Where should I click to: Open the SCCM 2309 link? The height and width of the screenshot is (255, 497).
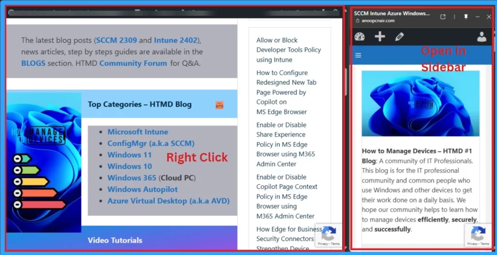coord(116,40)
